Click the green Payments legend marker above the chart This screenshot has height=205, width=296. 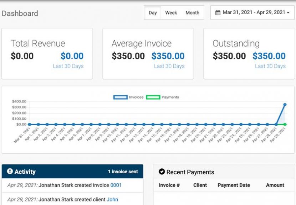click(x=152, y=97)
